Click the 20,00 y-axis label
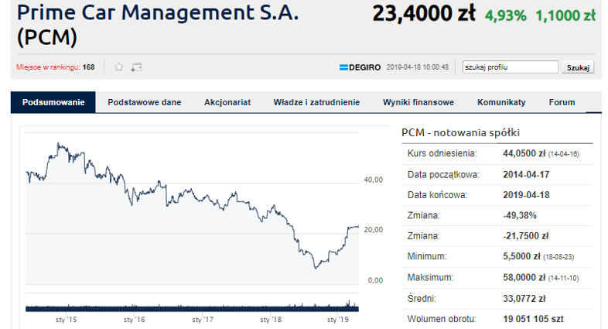 click(374, 230)
